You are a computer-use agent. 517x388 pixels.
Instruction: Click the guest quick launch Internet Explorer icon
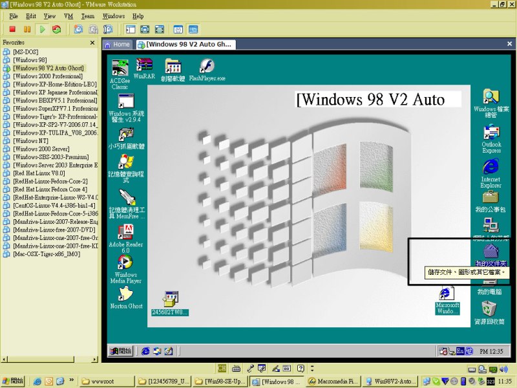coord(145,351)
